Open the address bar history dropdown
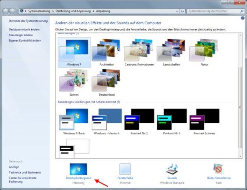Viewport: 247px width, 190px height. pos(177,11)
